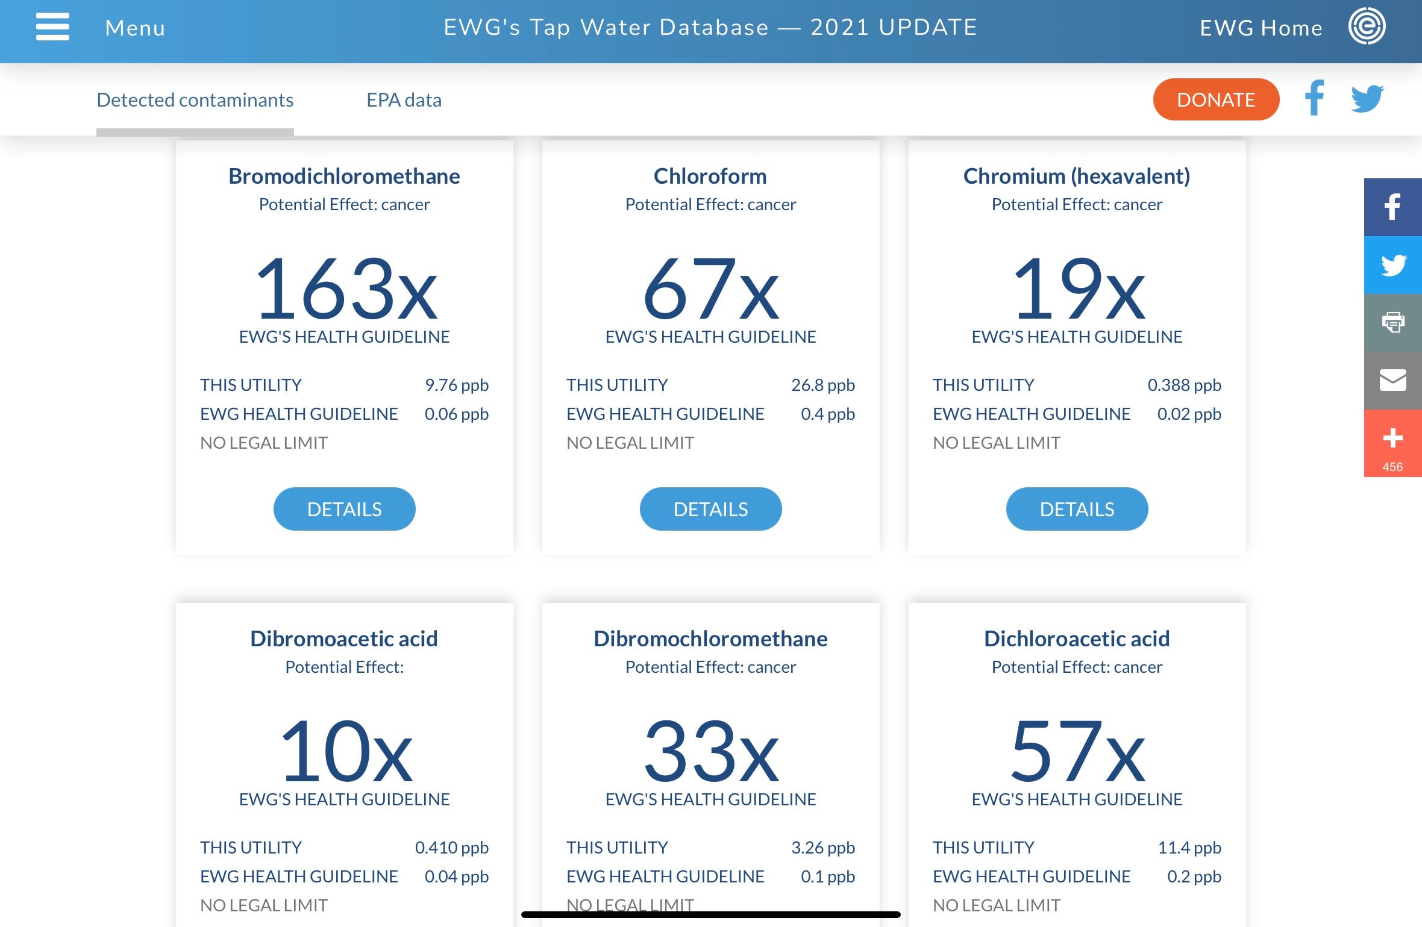Open Twitter icon next to DONATE
1422x927 pixels.
pyautogui.click(x=1367, y=98)
